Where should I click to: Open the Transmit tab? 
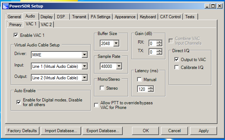tap(79, 17)
